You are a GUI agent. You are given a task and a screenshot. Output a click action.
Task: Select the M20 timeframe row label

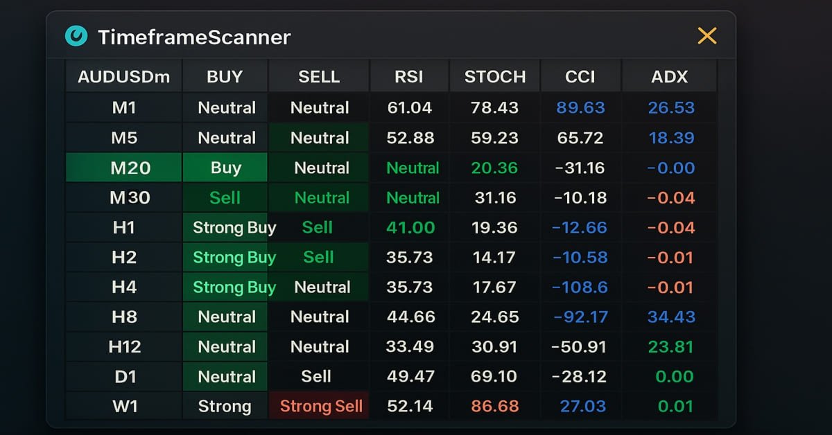point(123,167)
